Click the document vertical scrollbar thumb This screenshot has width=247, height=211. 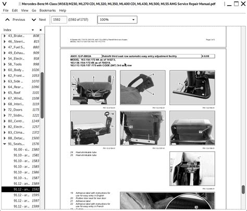tap(243, 190)
